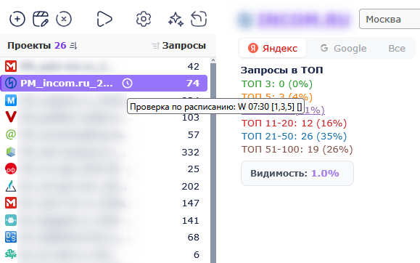The image size is (420, 263).
Task: Click the delete project circle-x icon
Action: [x=64, y=19]
